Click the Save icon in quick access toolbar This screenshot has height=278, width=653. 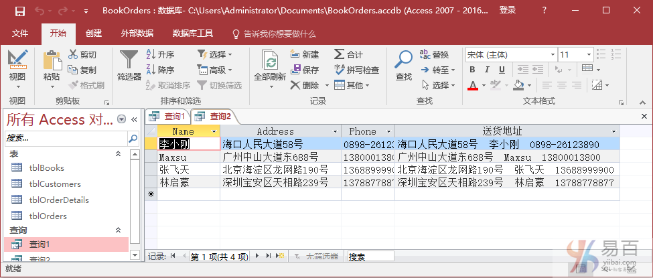[x=19, y=11]
